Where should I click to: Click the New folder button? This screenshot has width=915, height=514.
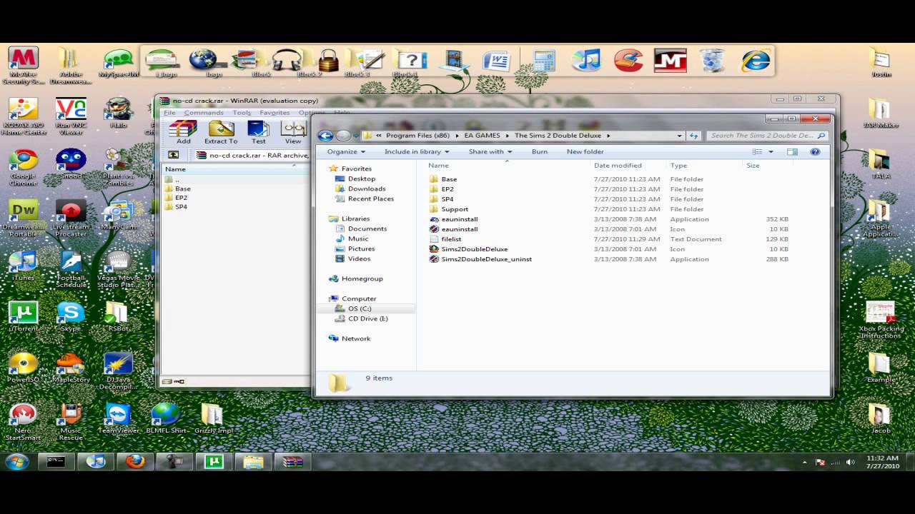(x=585, y=151)
